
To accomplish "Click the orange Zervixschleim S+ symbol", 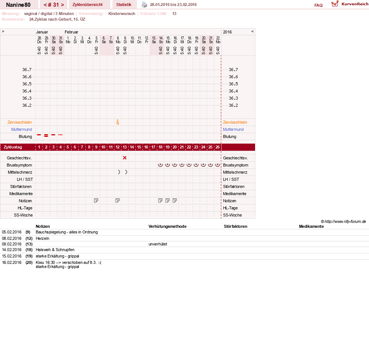I will pos(118,122).
